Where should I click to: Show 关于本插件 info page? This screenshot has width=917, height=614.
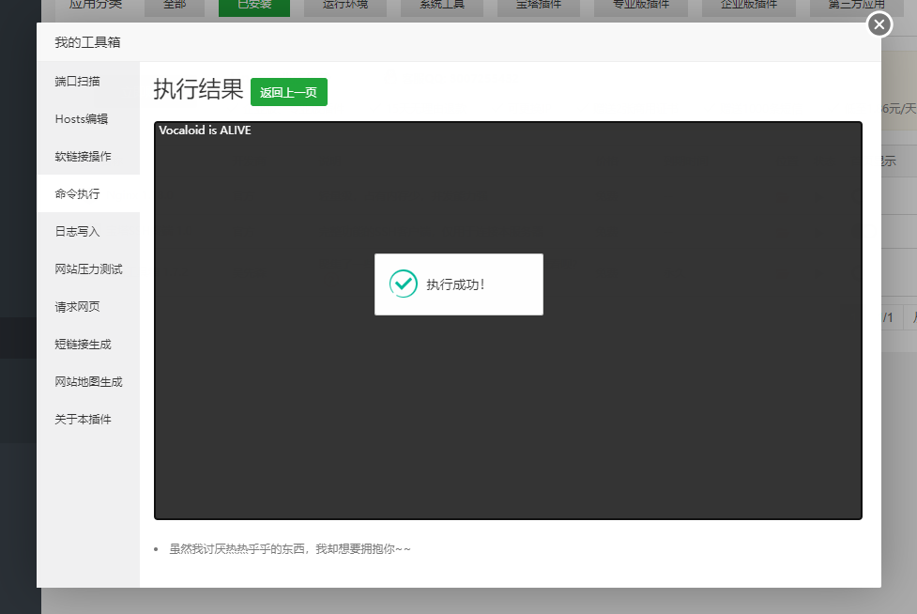[88, 419]
